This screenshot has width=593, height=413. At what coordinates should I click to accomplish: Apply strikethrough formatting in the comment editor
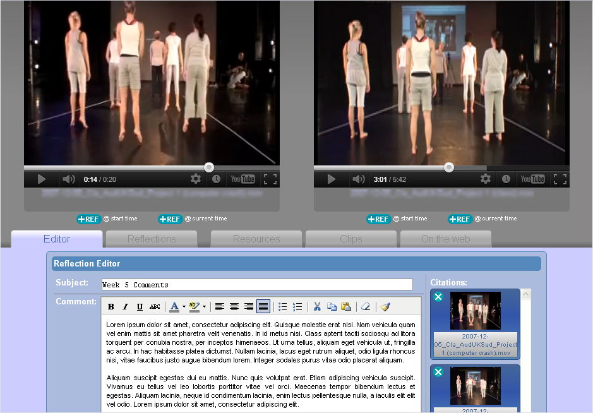(x=156, y=306)
